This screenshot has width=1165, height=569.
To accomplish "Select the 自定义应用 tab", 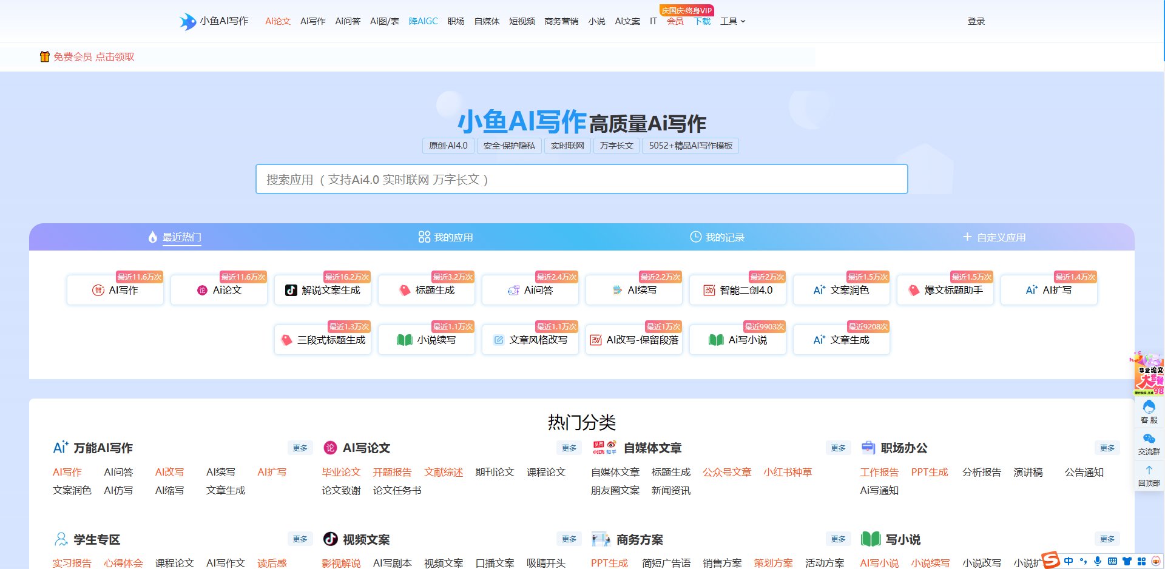I will pos(994,237).
